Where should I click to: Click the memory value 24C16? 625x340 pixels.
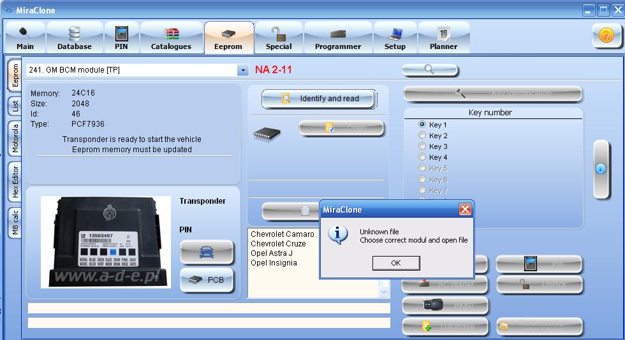tap(84, 93)
